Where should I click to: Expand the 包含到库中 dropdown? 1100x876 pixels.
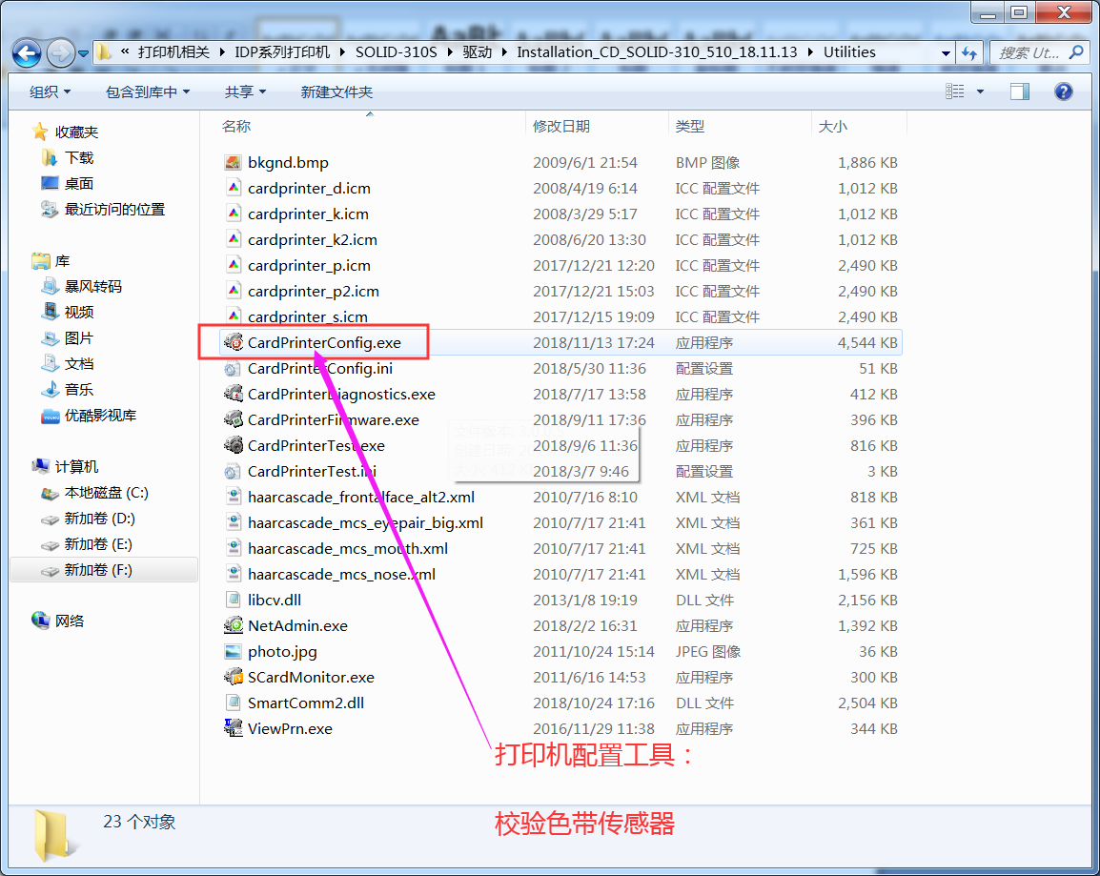[148, 92]
